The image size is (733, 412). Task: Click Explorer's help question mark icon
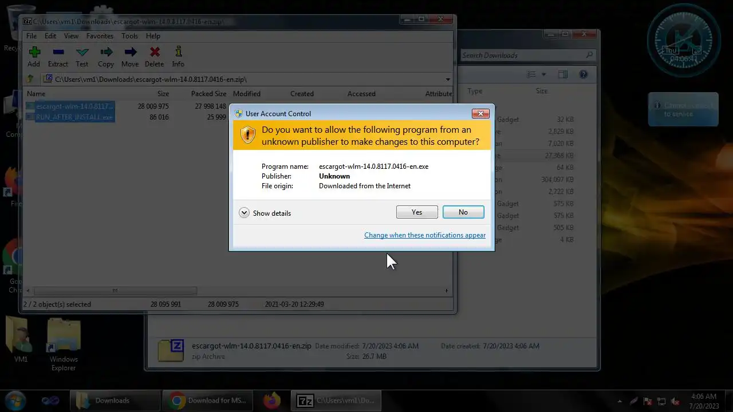pyautogui.click(x=583, y=74)
